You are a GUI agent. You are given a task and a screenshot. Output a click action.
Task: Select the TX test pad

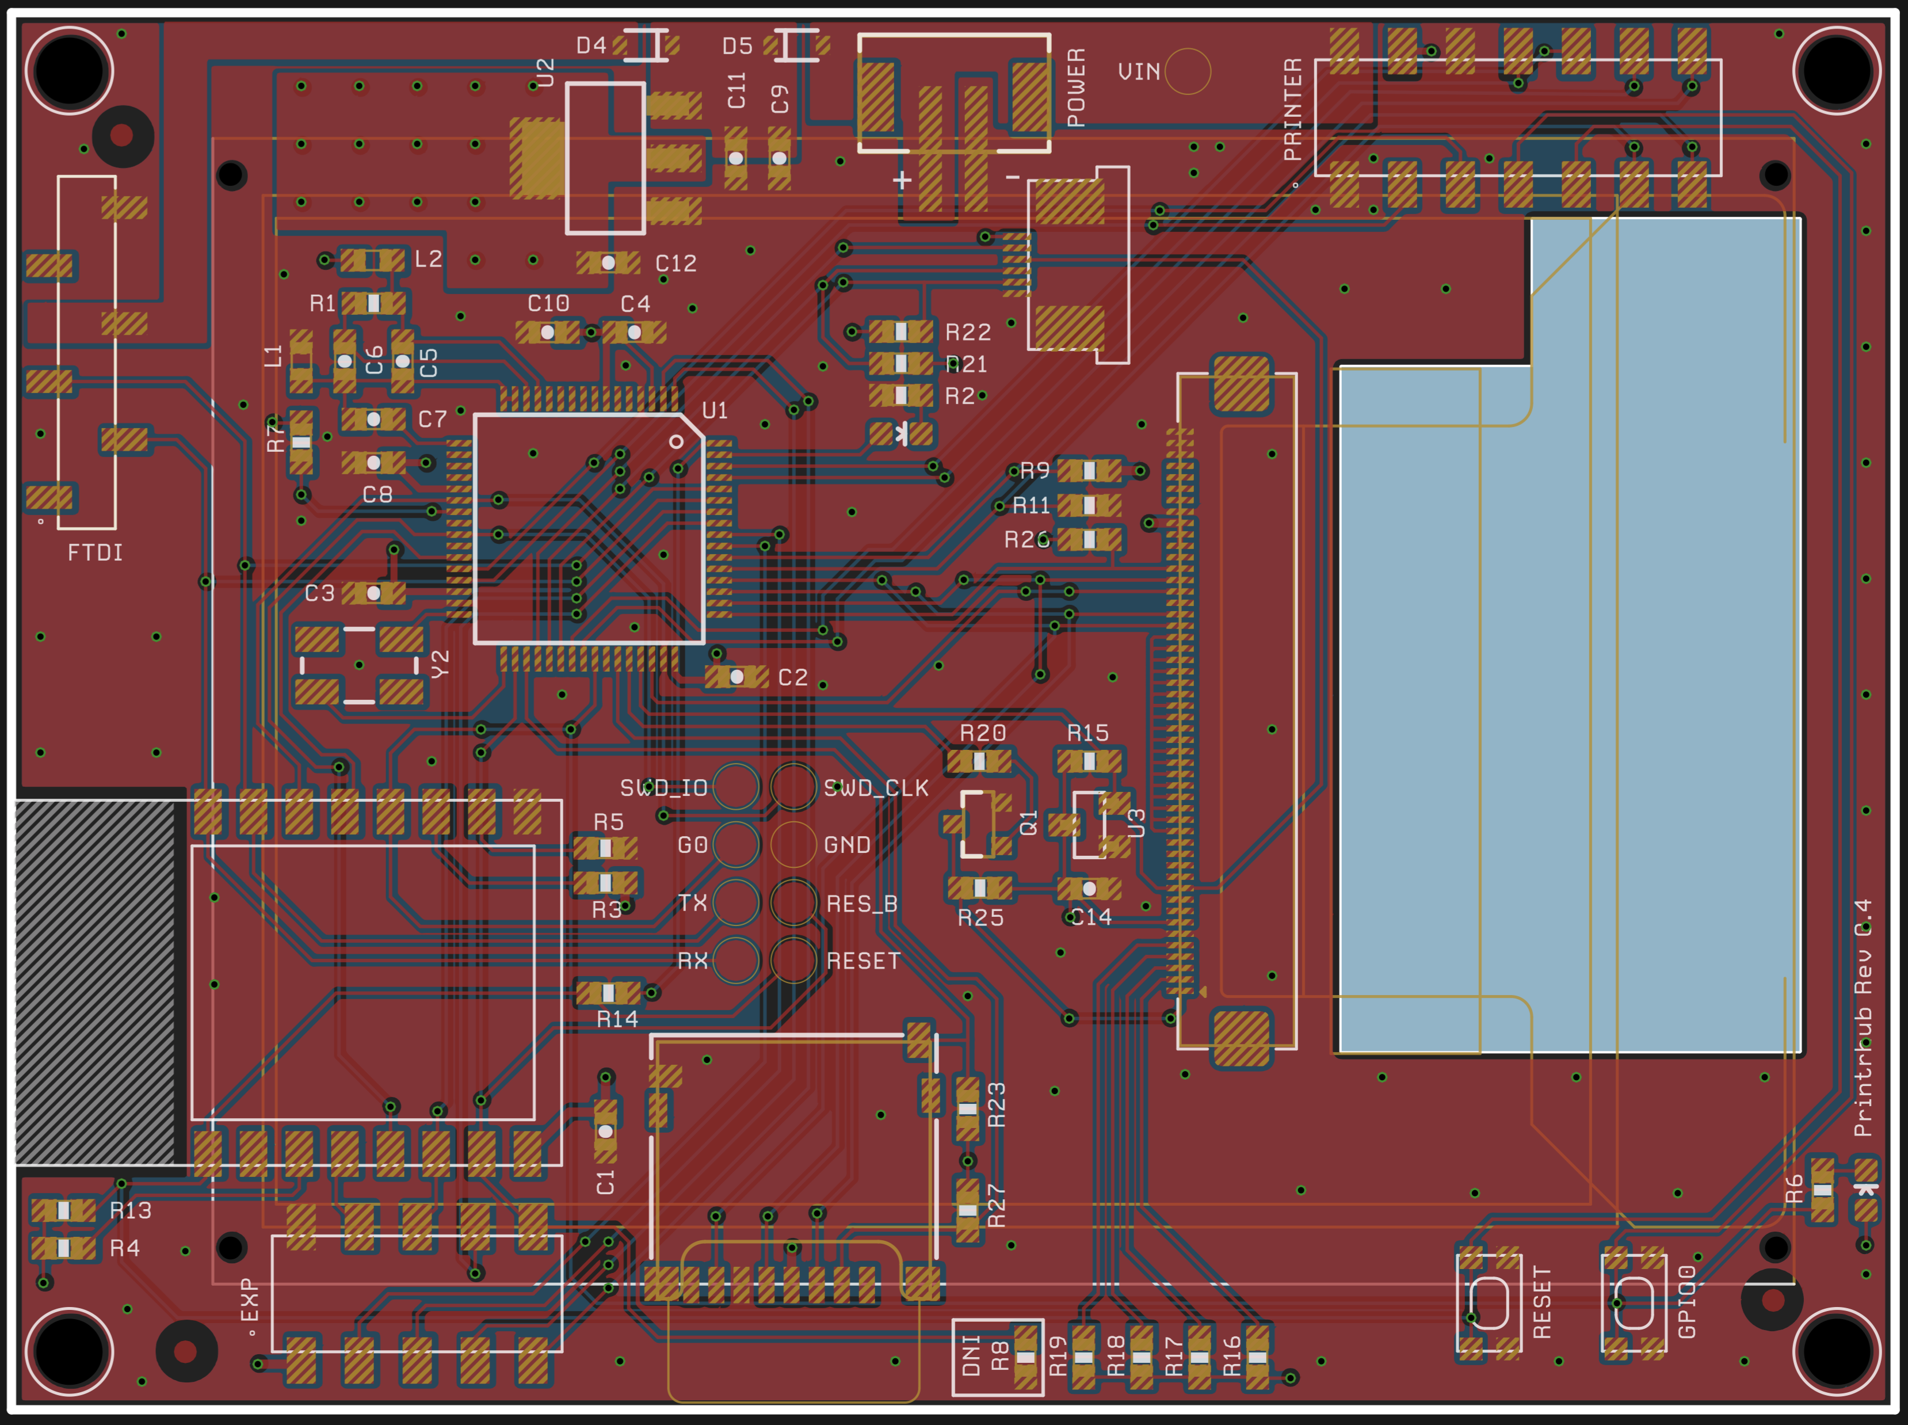pyautogui.click(x=735, y=901)
